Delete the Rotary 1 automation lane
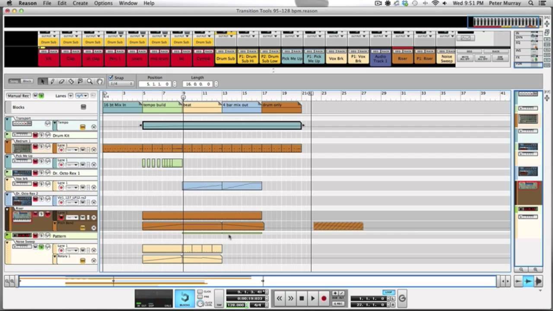 94,260
